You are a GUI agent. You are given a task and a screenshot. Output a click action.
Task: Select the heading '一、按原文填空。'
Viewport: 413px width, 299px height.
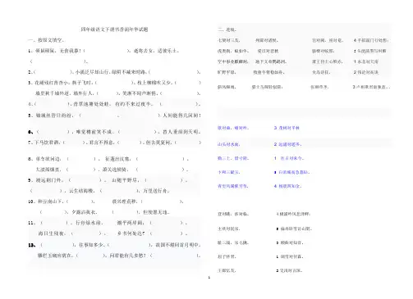pos(46,40)
